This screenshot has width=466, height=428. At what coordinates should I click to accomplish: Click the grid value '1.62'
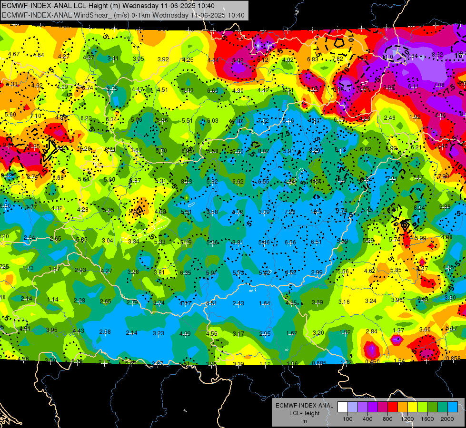tap(291, 333)
